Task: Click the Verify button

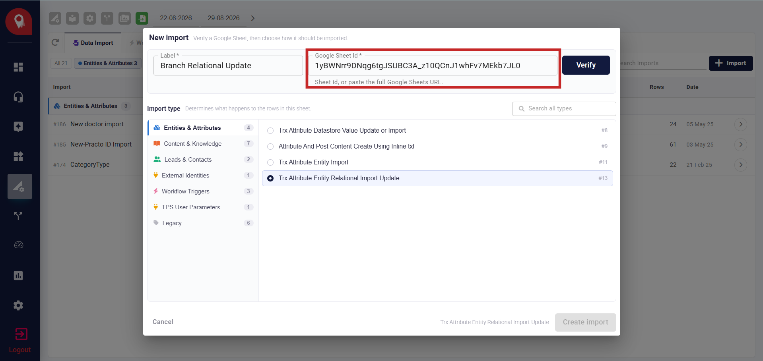Action: click(x=586, y=65)
